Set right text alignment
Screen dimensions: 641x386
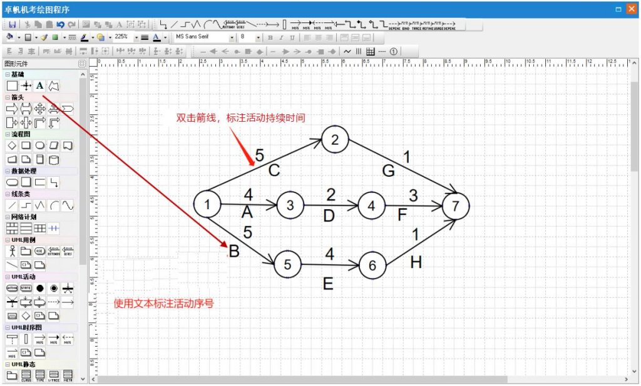point(329,37)
